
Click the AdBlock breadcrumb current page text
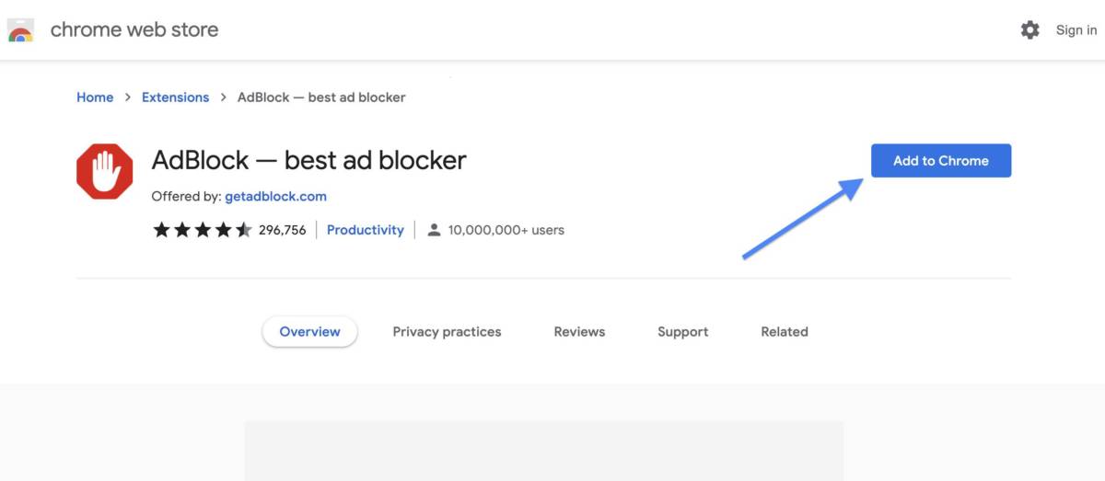[x=321, y=97]
